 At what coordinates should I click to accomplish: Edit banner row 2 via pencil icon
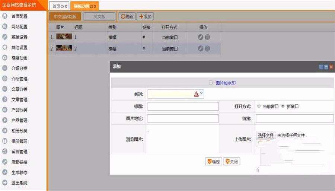(x=200, y=48)
